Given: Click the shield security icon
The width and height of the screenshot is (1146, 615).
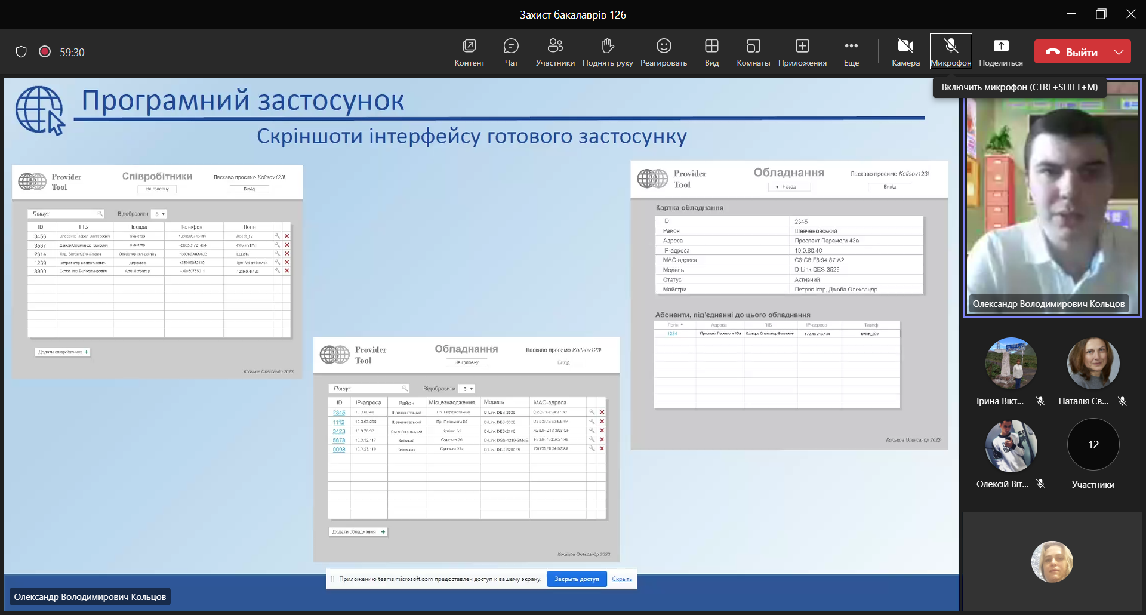Looking at the screenshot, I should point(21,52).
